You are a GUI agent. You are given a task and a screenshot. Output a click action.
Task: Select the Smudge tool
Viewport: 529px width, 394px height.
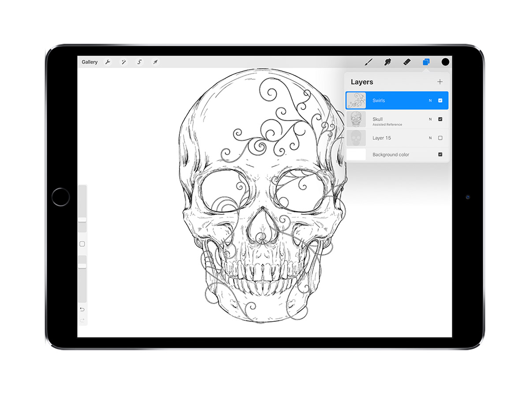click(x=388, y=62)
